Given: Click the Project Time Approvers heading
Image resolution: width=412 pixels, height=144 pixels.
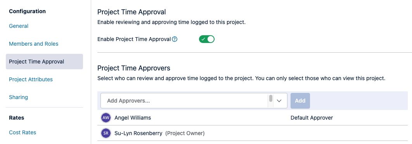Looking at the screenshot, I should [134, 68].
